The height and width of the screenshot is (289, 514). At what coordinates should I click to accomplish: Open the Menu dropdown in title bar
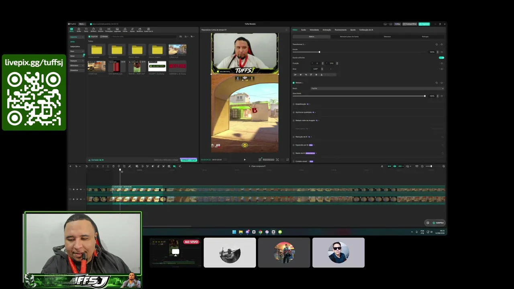pyautogui.click(x=82, y=24)
